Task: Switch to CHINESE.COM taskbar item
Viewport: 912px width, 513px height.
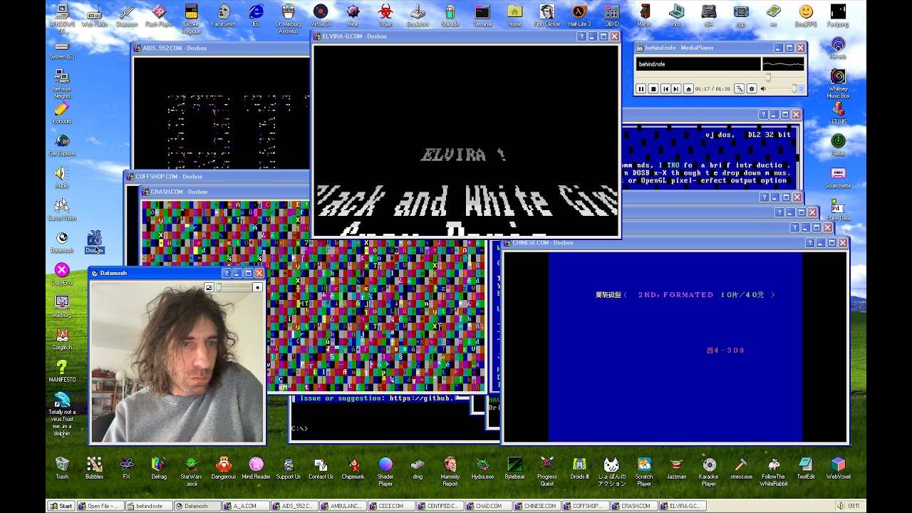Action: [536, 506]
